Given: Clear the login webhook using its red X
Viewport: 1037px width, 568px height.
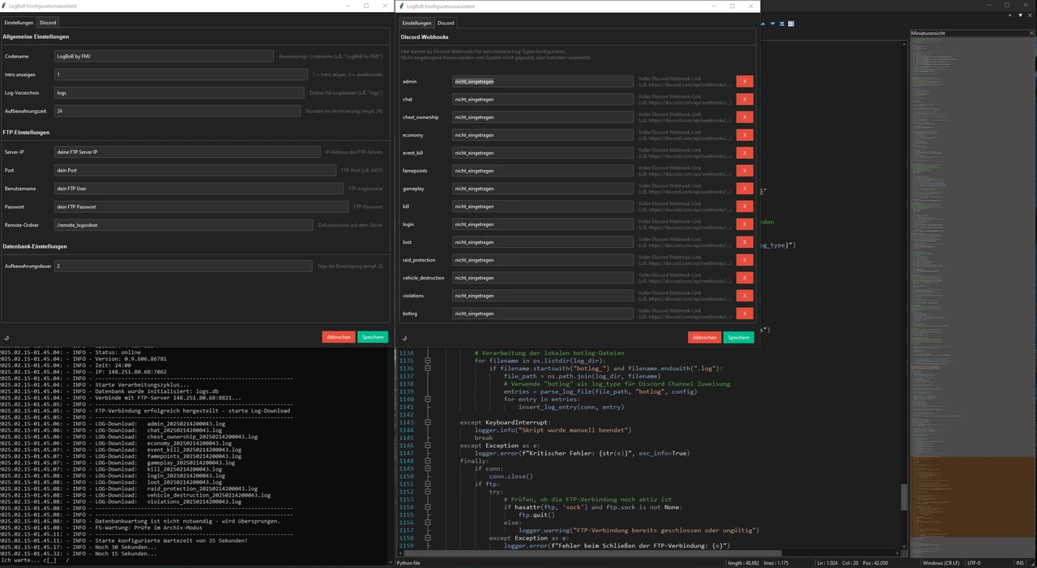Looking at the screenshot, I should click(745, 224).
